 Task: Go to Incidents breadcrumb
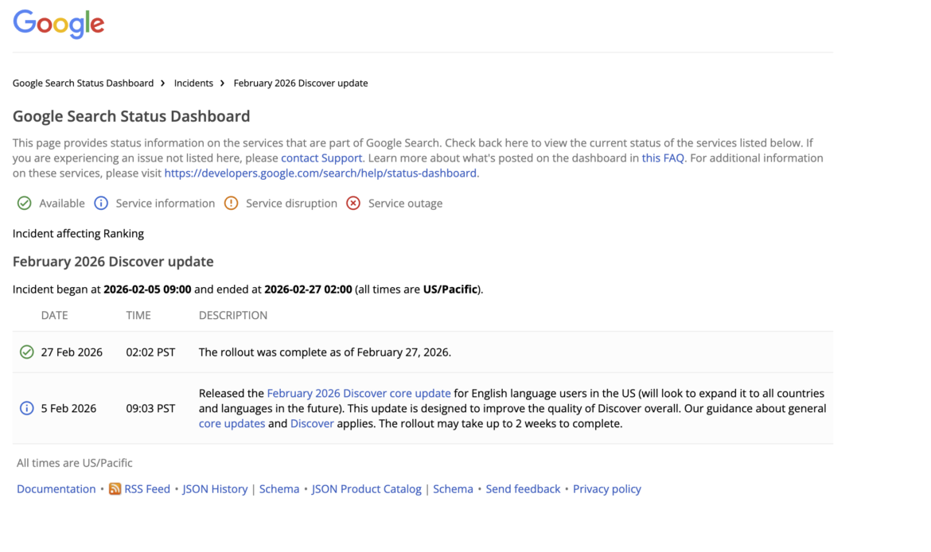point(193,84)
